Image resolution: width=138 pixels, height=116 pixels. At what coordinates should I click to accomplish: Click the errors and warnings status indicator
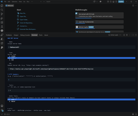point(7,114)
